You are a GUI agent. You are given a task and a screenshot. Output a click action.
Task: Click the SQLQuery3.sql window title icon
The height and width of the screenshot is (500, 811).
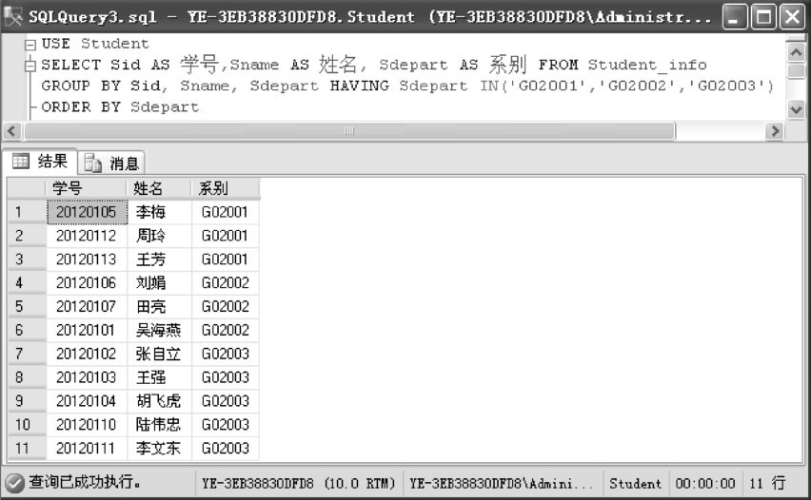pos(13,16)
